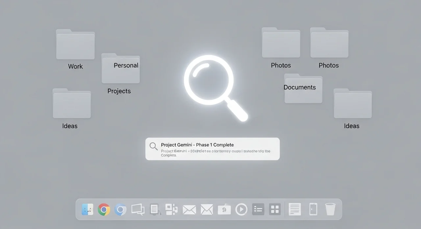This screenshot has width=421, height=229.
Task: Click the four-square grid dock icon
Action: (275, 209)
